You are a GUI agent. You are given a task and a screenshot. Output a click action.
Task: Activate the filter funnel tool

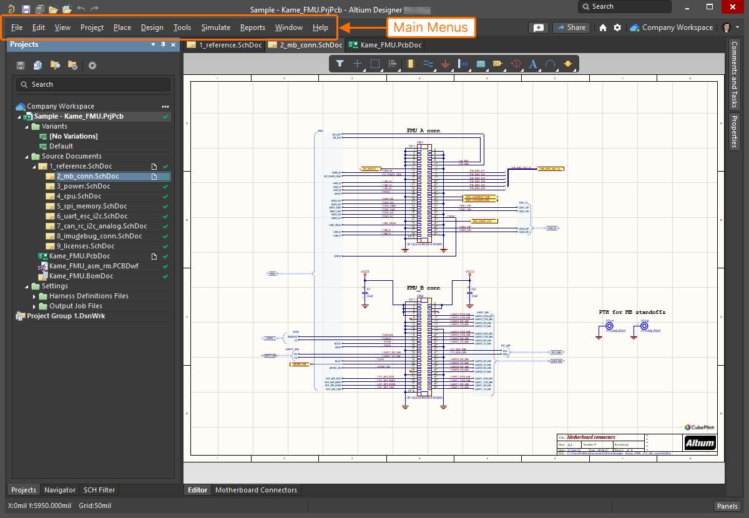point(340,64)
